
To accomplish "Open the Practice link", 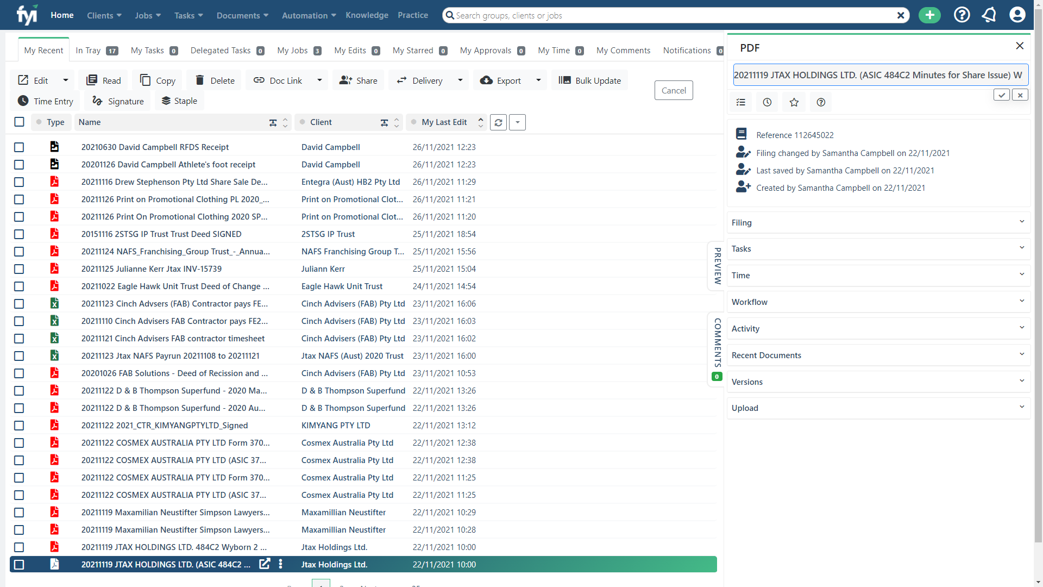I will (413, 15).
